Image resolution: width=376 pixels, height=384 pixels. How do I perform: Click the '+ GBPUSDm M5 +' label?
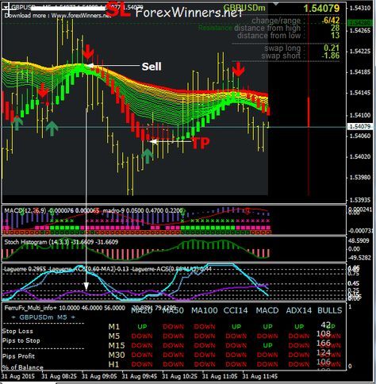tap(44, 317)
